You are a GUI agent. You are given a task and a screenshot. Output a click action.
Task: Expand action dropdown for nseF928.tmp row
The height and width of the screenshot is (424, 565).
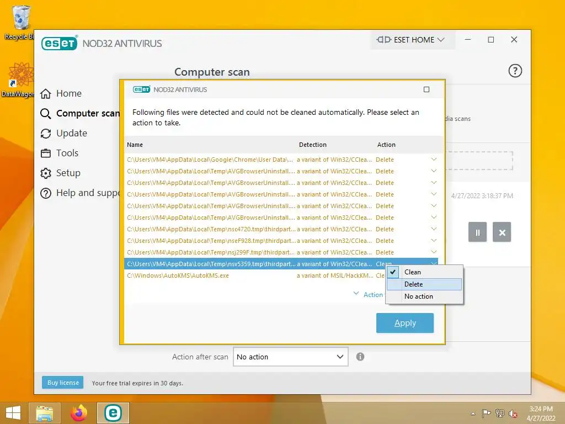434,241
